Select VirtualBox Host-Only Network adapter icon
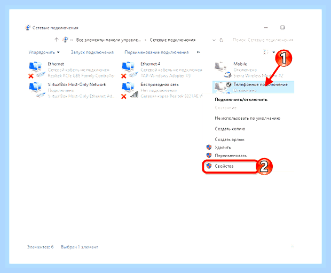Screen dimensions: 331x273 coord(36,90)
